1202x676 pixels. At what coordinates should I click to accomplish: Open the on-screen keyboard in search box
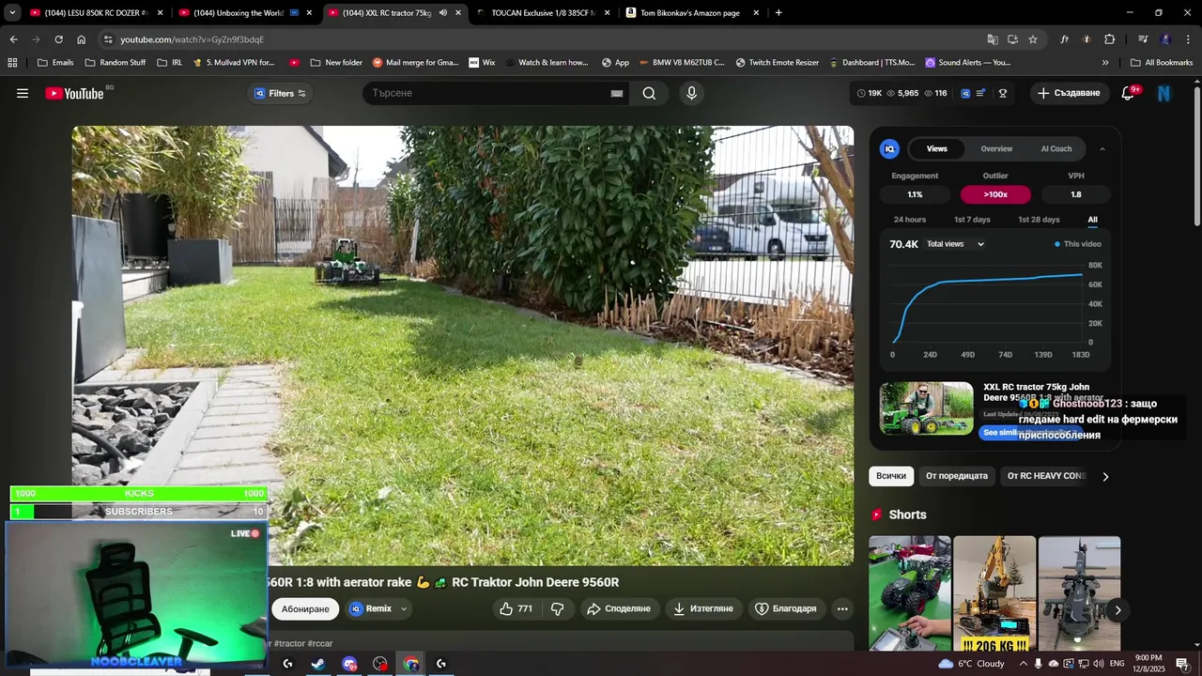click(617, 93)
